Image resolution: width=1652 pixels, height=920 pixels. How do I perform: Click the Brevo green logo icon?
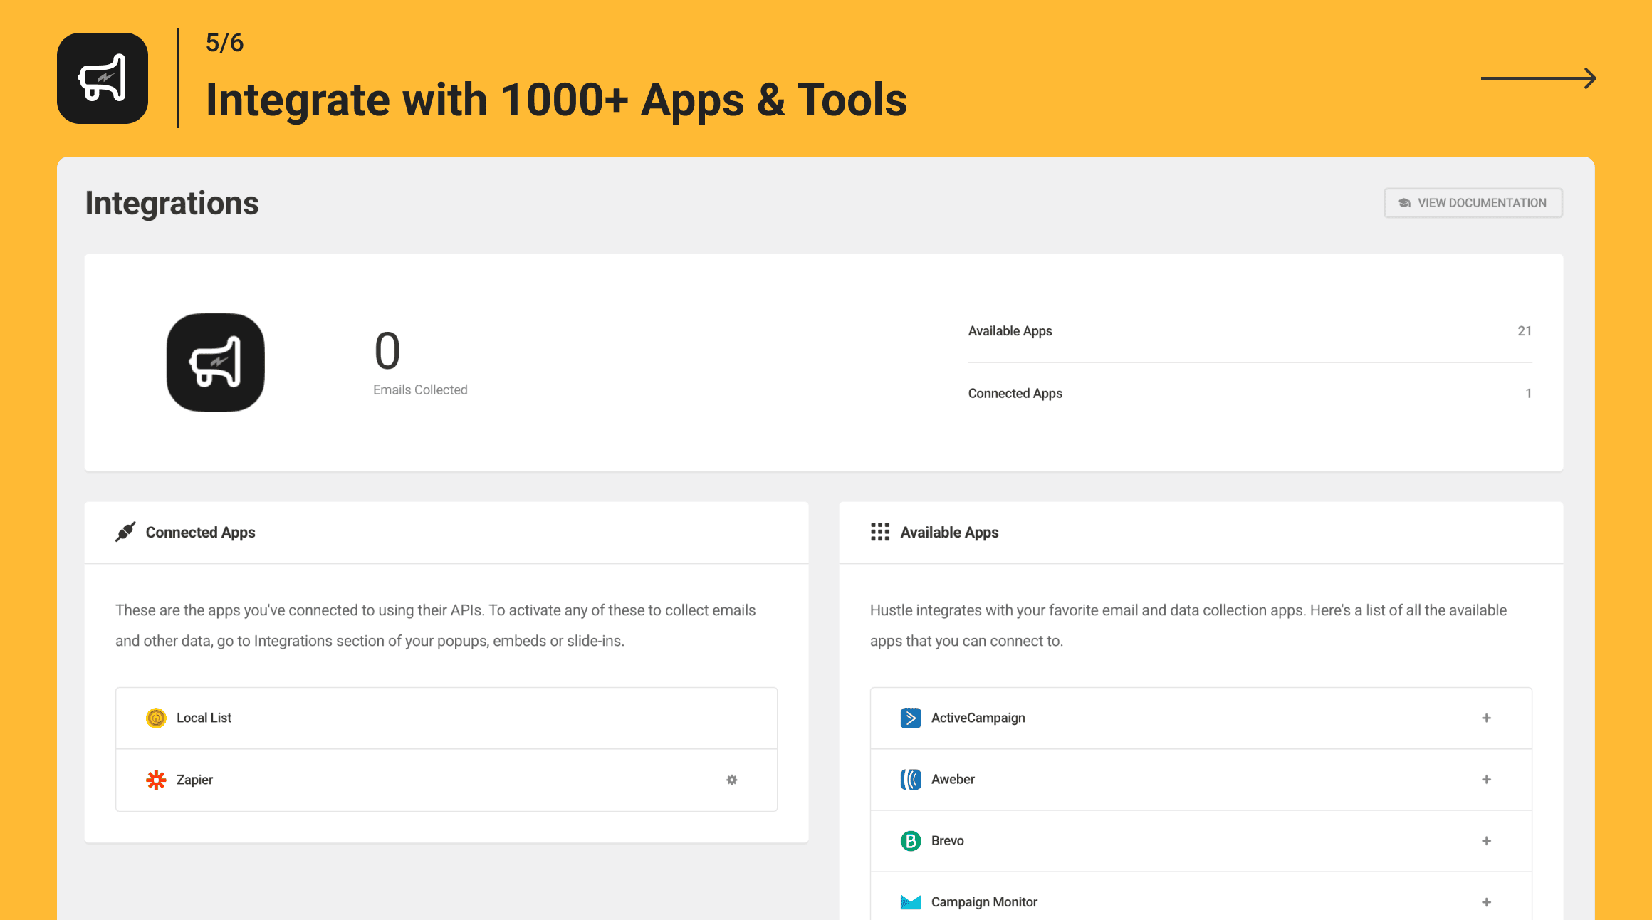tap(911, 840)
